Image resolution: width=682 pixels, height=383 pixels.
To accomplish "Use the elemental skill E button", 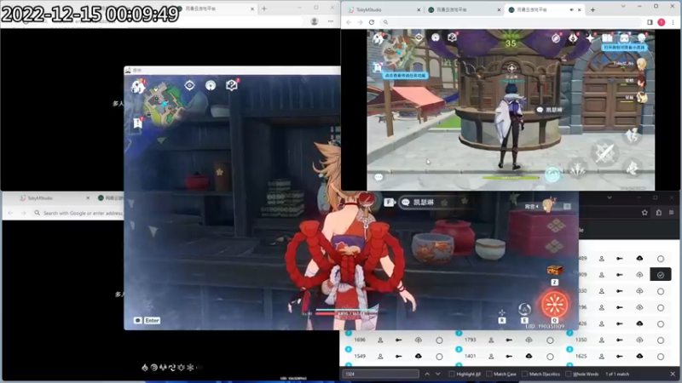I will pos(524,309).
